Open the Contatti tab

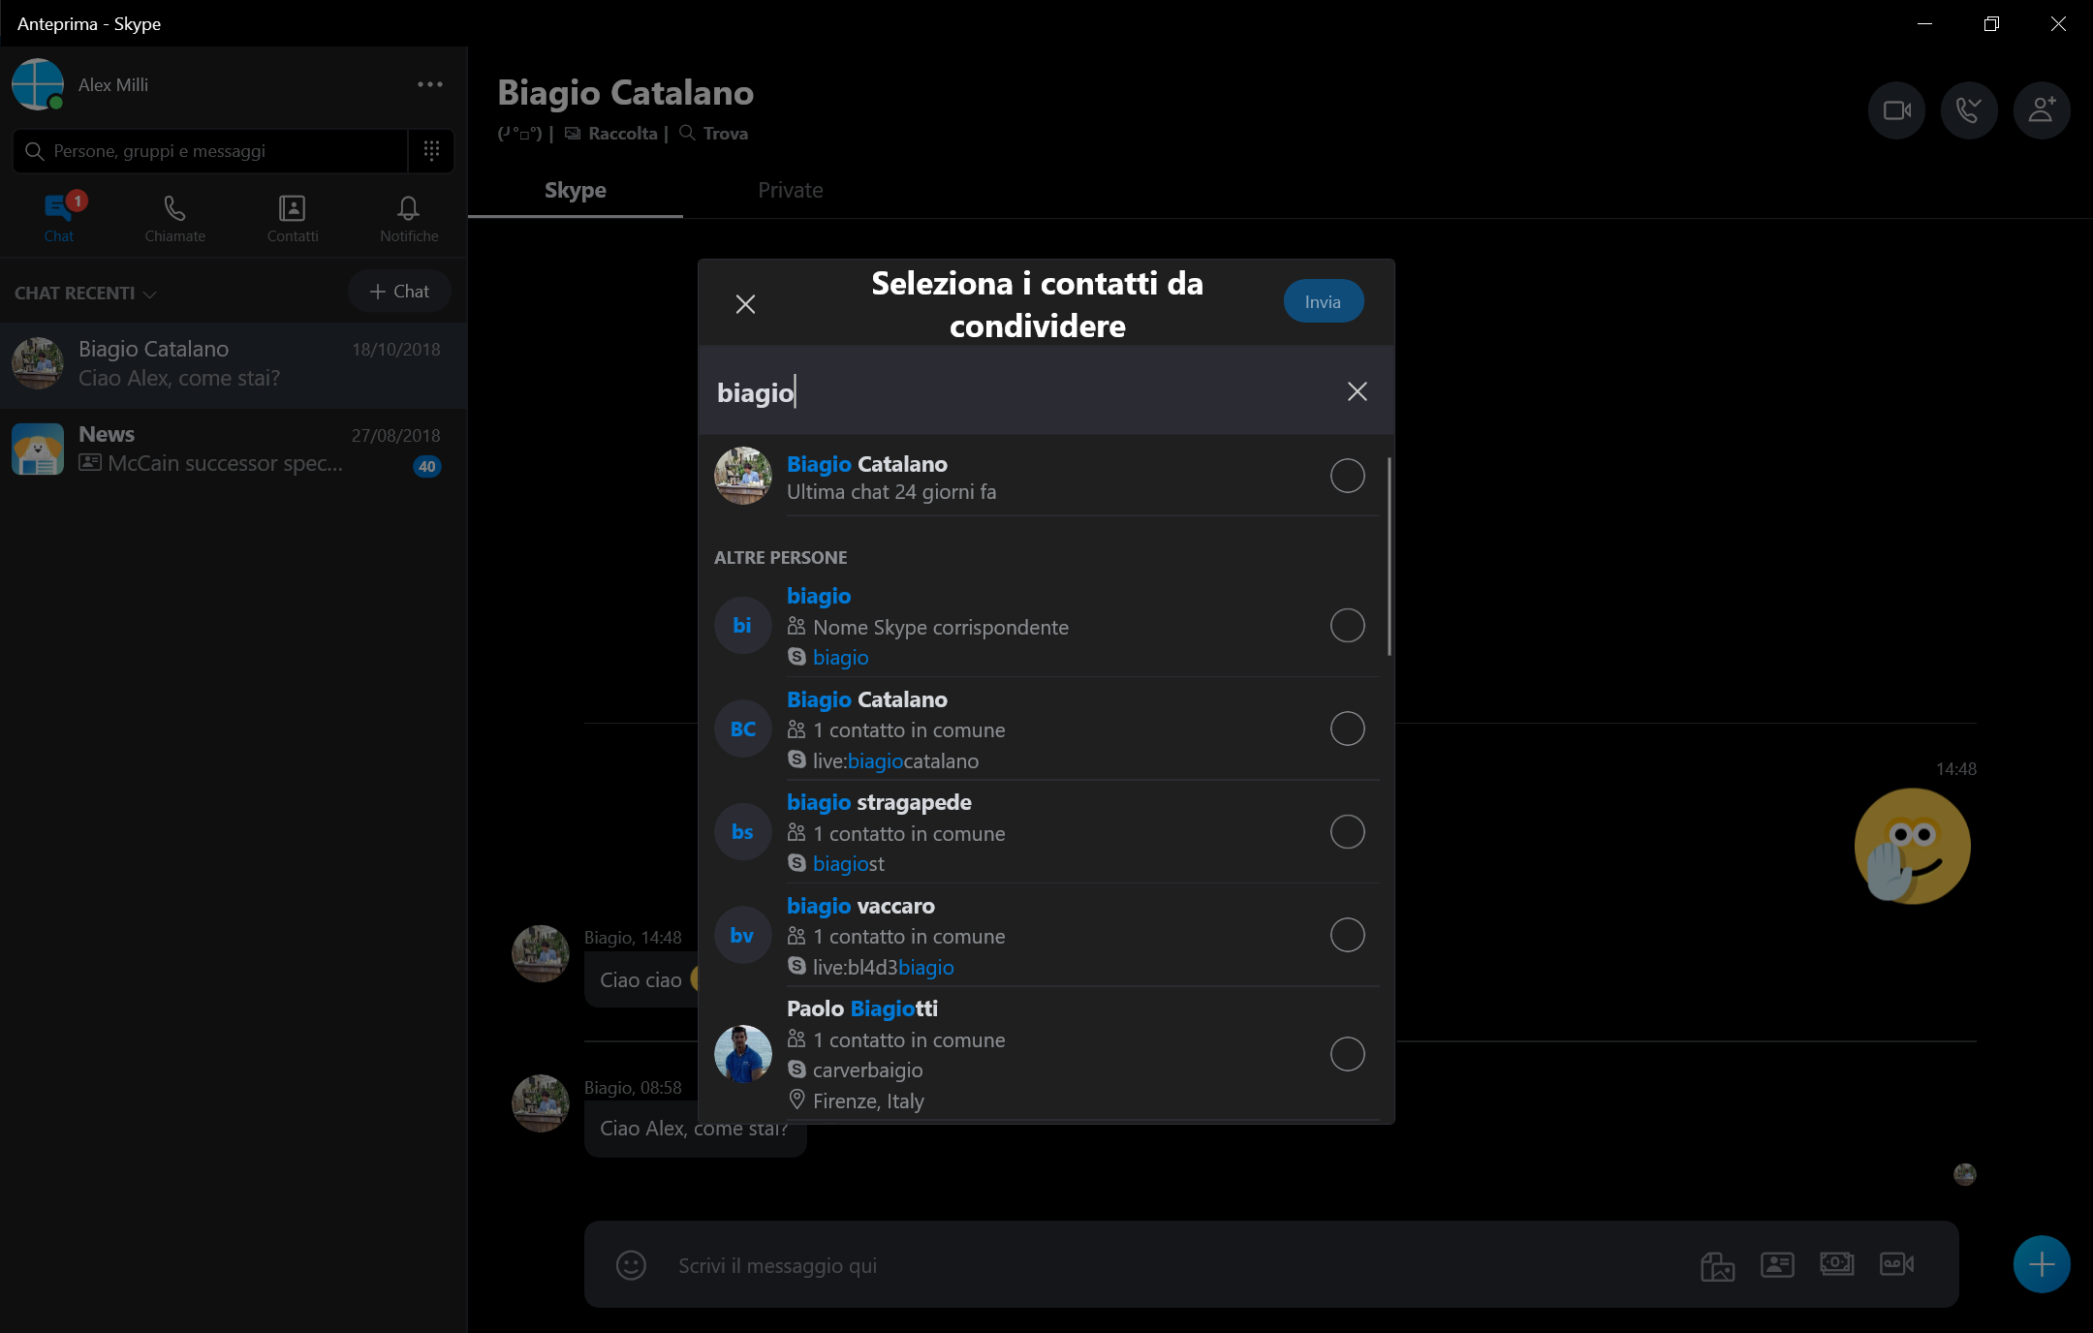pyautogui.click(x=292, y=218)
